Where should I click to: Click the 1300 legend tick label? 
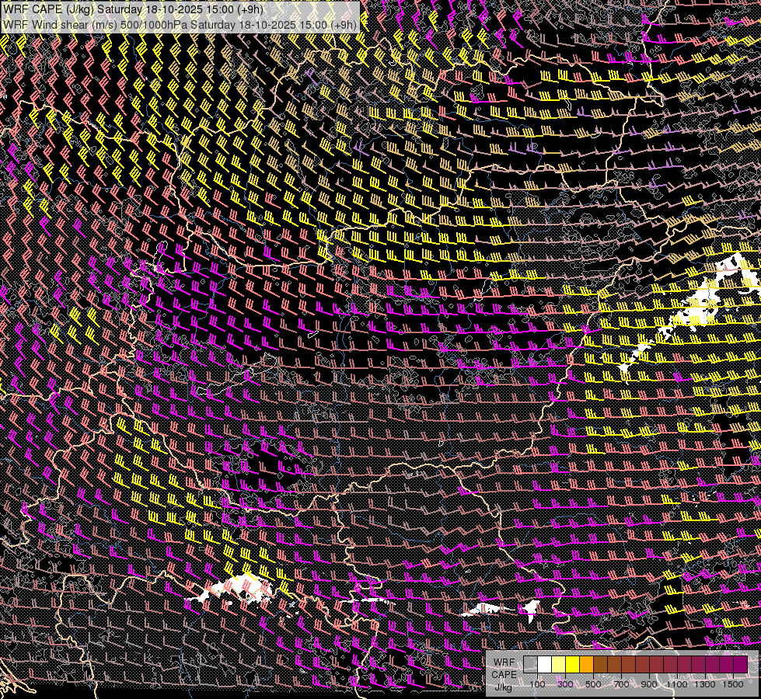[x=705, y=684]
